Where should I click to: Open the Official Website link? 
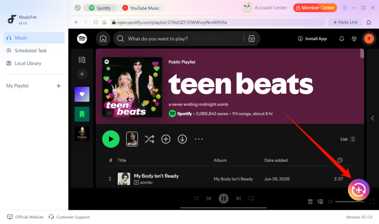pyautogui.click(x=26, y=217)
